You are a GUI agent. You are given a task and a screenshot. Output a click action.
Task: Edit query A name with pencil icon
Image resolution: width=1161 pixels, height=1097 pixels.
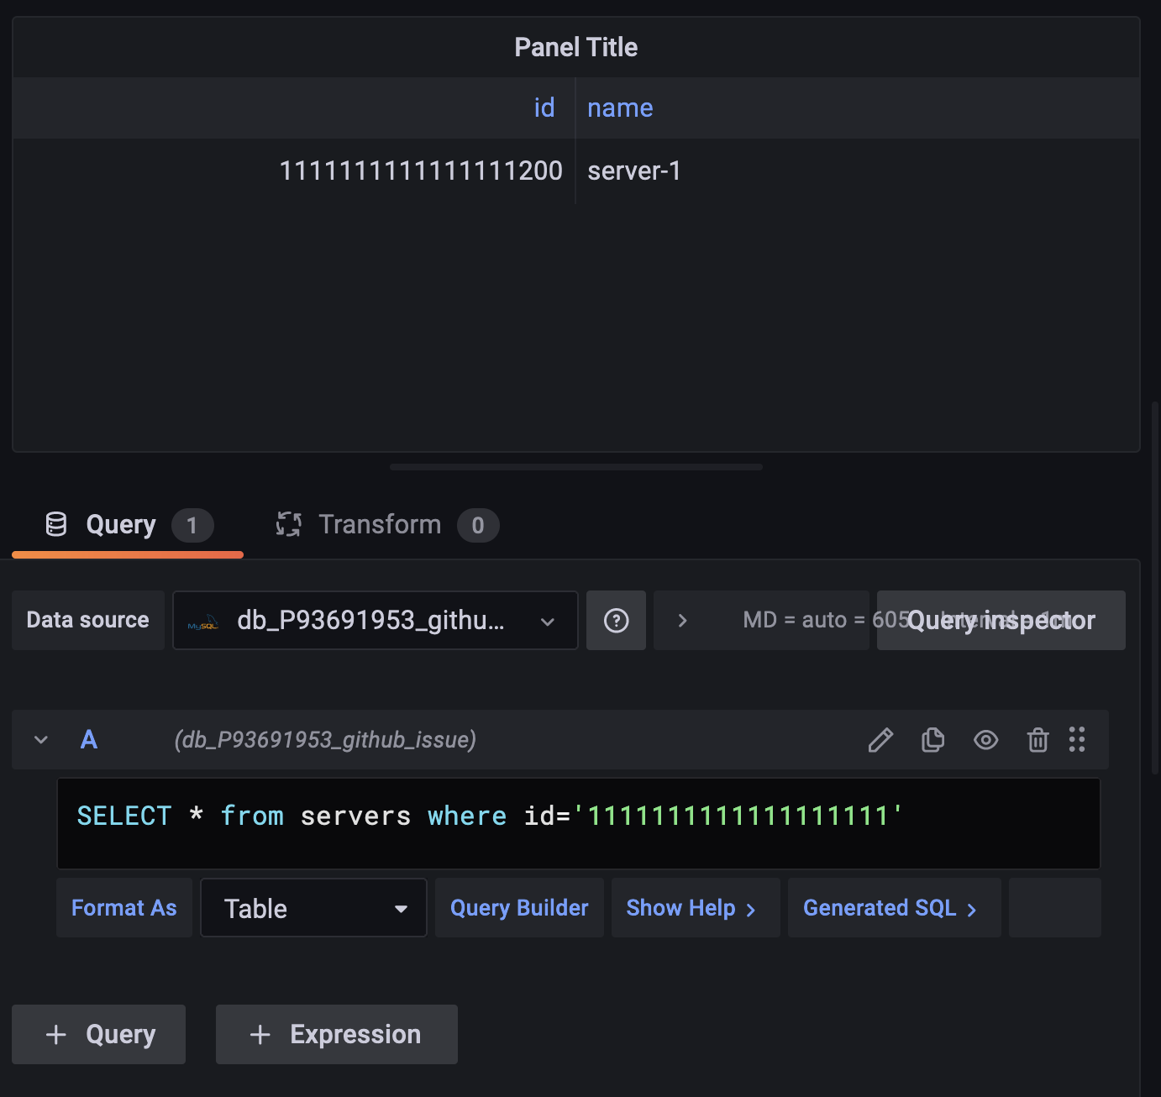pos(880,740)
